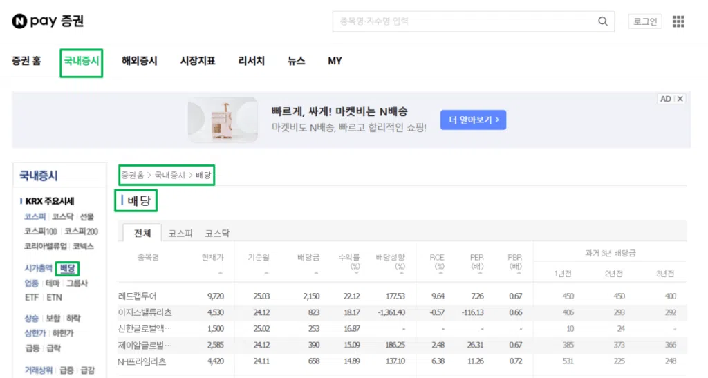This screenshot has width=708, height=378.
Task: Click 증권홈 in breadcrumb
Action: click(133, 175)
